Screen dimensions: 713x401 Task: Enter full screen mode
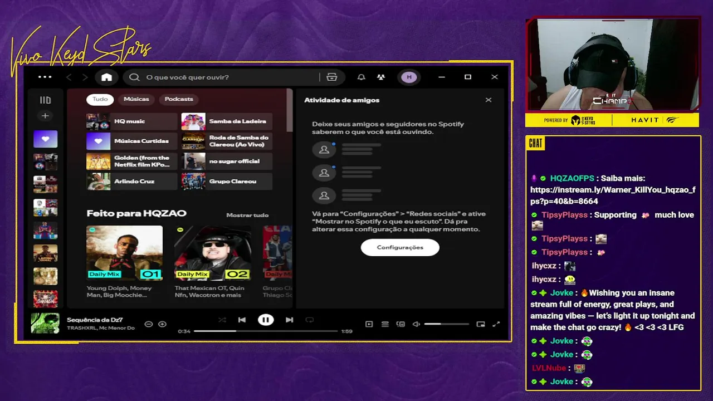(x=496, y=324)
